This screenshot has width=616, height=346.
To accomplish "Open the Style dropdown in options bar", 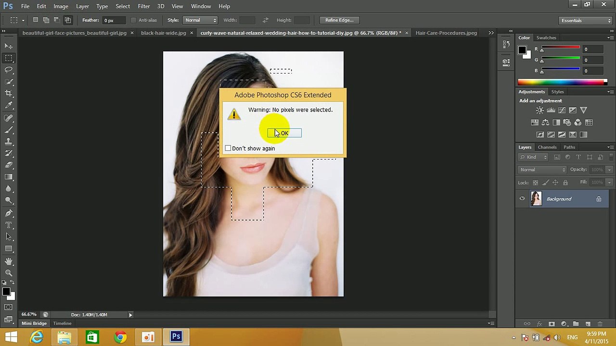I will point(201,20).
